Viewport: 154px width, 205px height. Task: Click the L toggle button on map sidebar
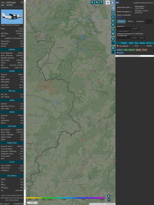[x=113, y=17]
